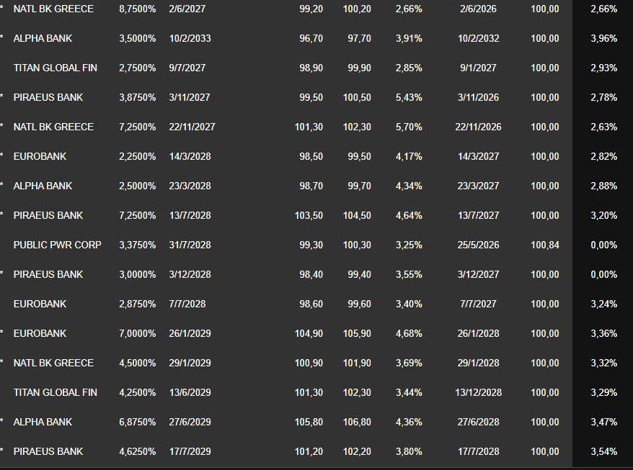Screen dimensions: 633x470
Task: Click call date 2/6/2026
Action: click(478, 9)
